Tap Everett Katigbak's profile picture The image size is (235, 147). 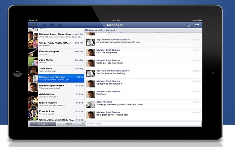click(33, 53)
